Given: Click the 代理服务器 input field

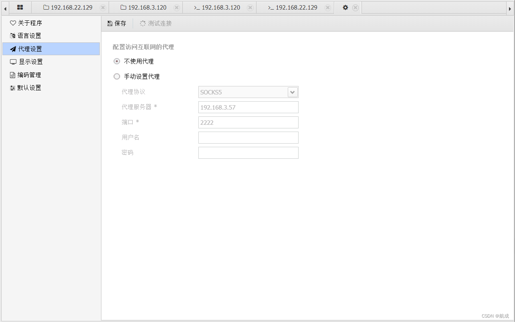Looking at the screenshot, I should pos(248,107).
